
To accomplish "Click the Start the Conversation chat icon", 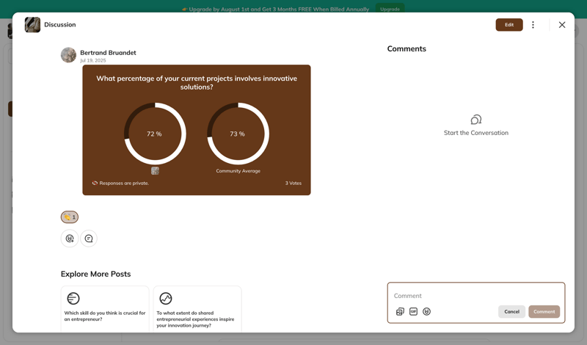I will coord(476,120).
